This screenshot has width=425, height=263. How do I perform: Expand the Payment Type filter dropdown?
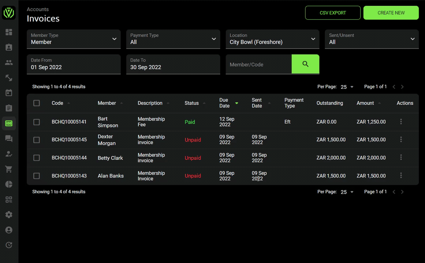[173, 39]
